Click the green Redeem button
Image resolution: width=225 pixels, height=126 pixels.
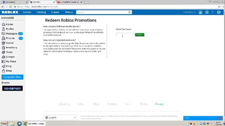coord(140,35)
